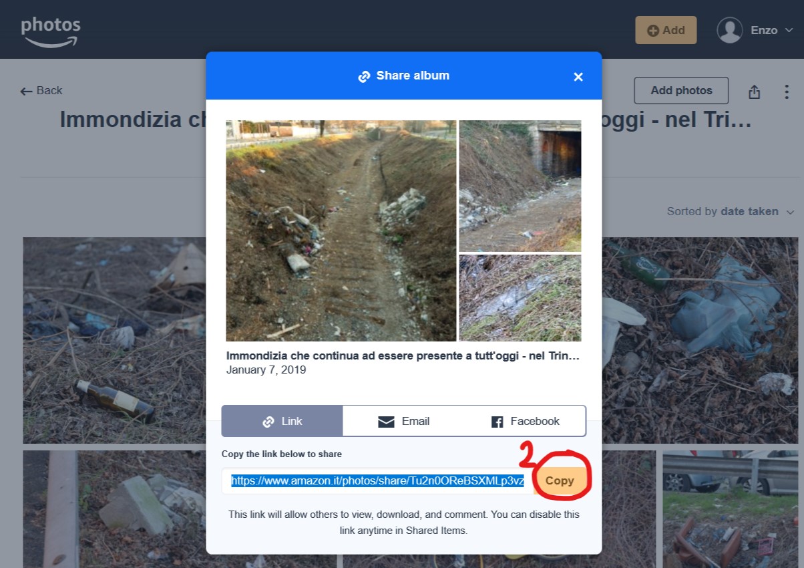Close the Share album dialog

pos(578,77)
